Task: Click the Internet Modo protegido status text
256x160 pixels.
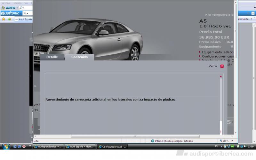Action: pyautogui.click(x=174, y=141)
